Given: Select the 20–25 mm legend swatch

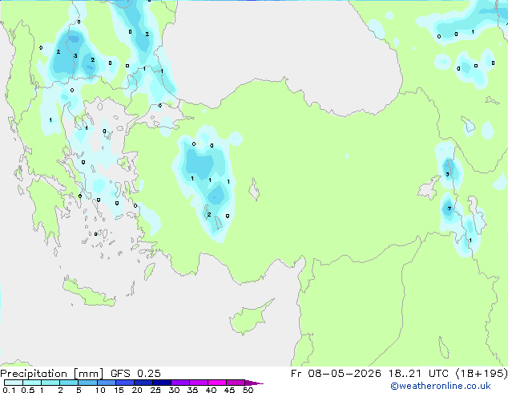Looking at the screenshot, I should tap(143, 383).
